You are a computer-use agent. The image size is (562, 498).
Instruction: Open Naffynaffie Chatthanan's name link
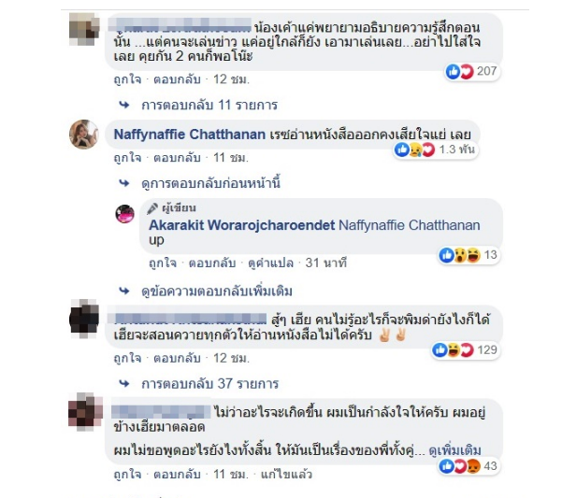pos(190,135)
